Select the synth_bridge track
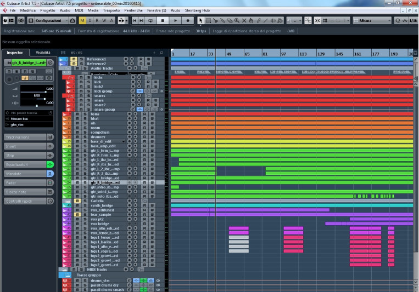Image resolution: width=419 pixels, height=292 pixels. point(102,205)
